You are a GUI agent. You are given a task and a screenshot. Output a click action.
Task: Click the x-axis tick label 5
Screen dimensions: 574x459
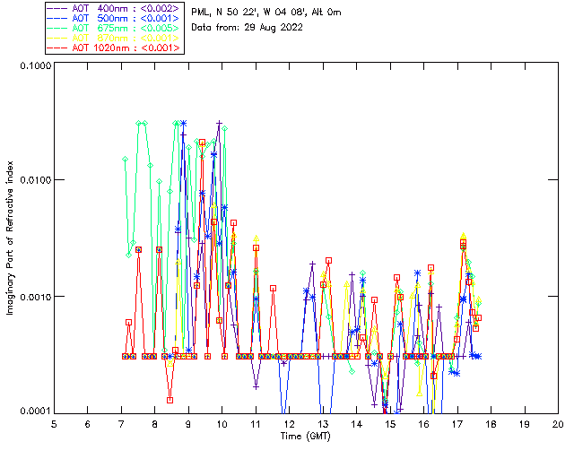coord(54,423)
